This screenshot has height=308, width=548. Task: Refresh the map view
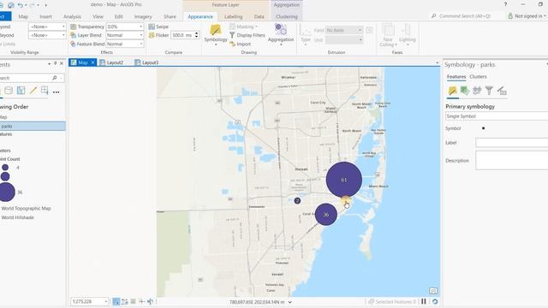click(x=435, y=301)
